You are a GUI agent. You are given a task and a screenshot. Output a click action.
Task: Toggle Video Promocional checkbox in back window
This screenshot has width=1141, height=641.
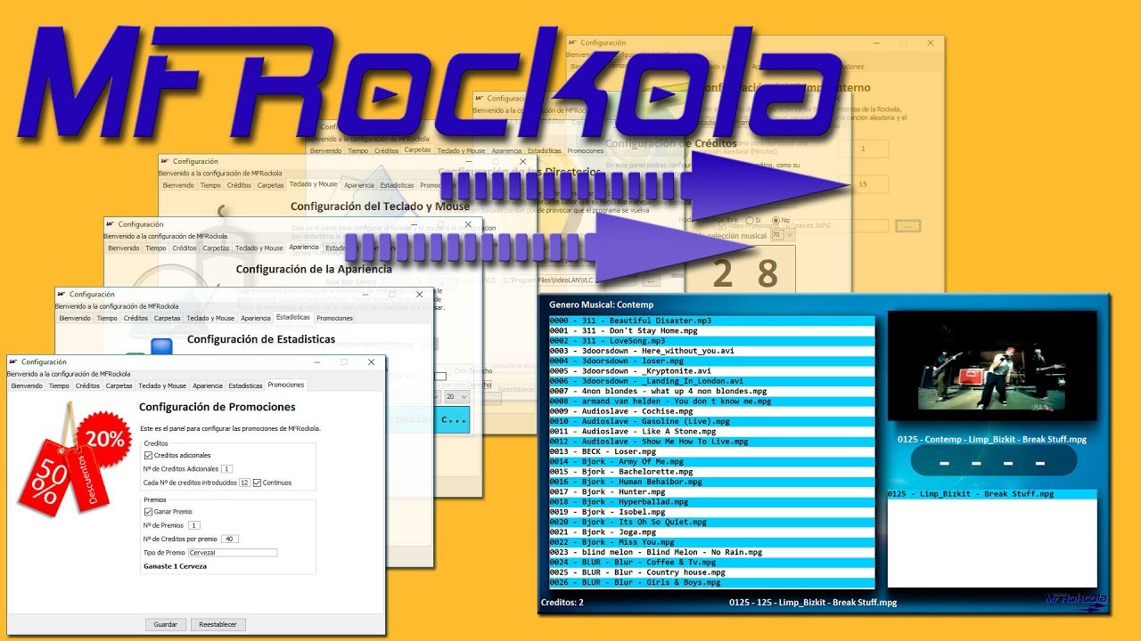pos(722,226)
